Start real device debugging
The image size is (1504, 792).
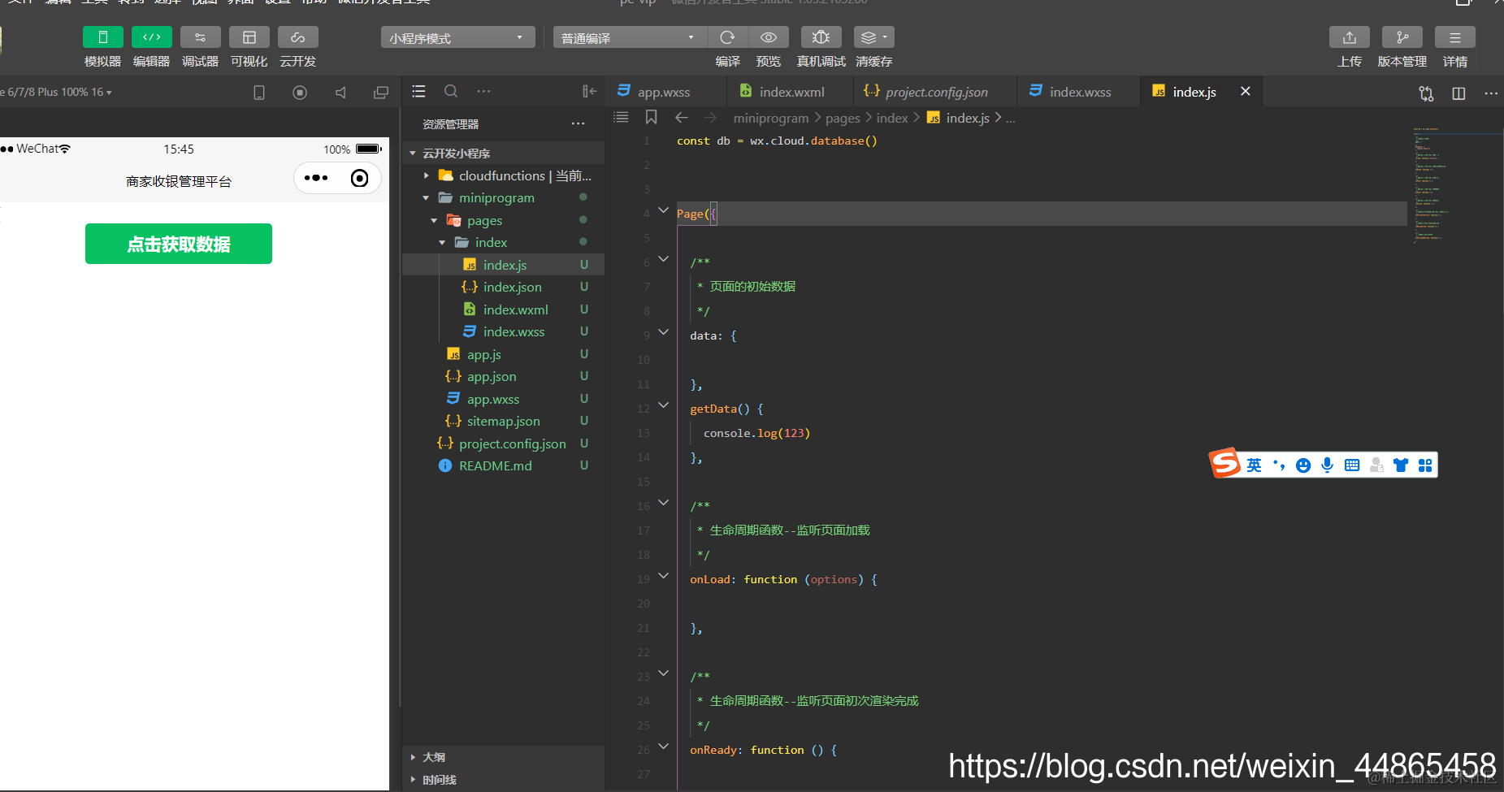(821, 37)
